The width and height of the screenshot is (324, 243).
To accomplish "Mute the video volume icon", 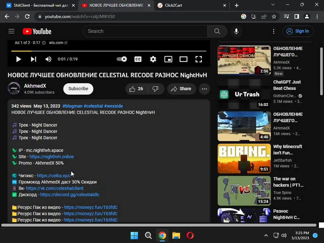I will (48, 59).
